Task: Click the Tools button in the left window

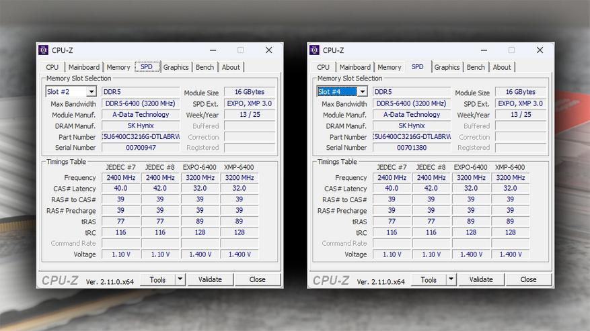Action: [157, 279]
